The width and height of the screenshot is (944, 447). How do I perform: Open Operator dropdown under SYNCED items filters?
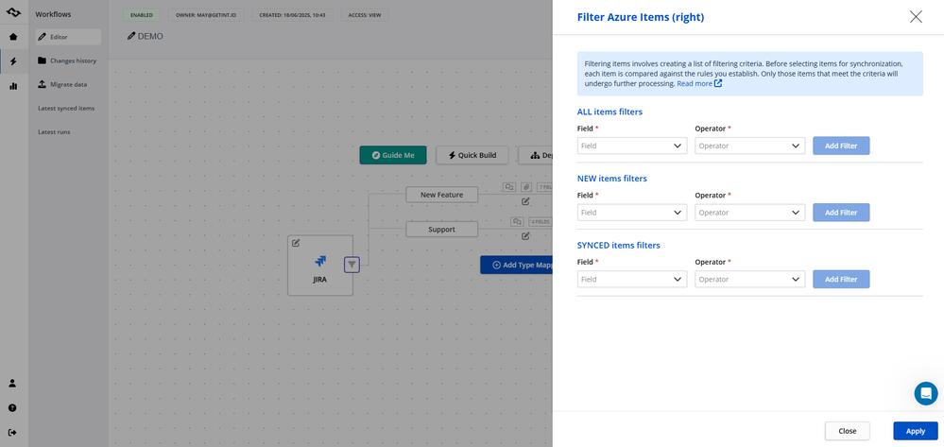tap(750, 280)
